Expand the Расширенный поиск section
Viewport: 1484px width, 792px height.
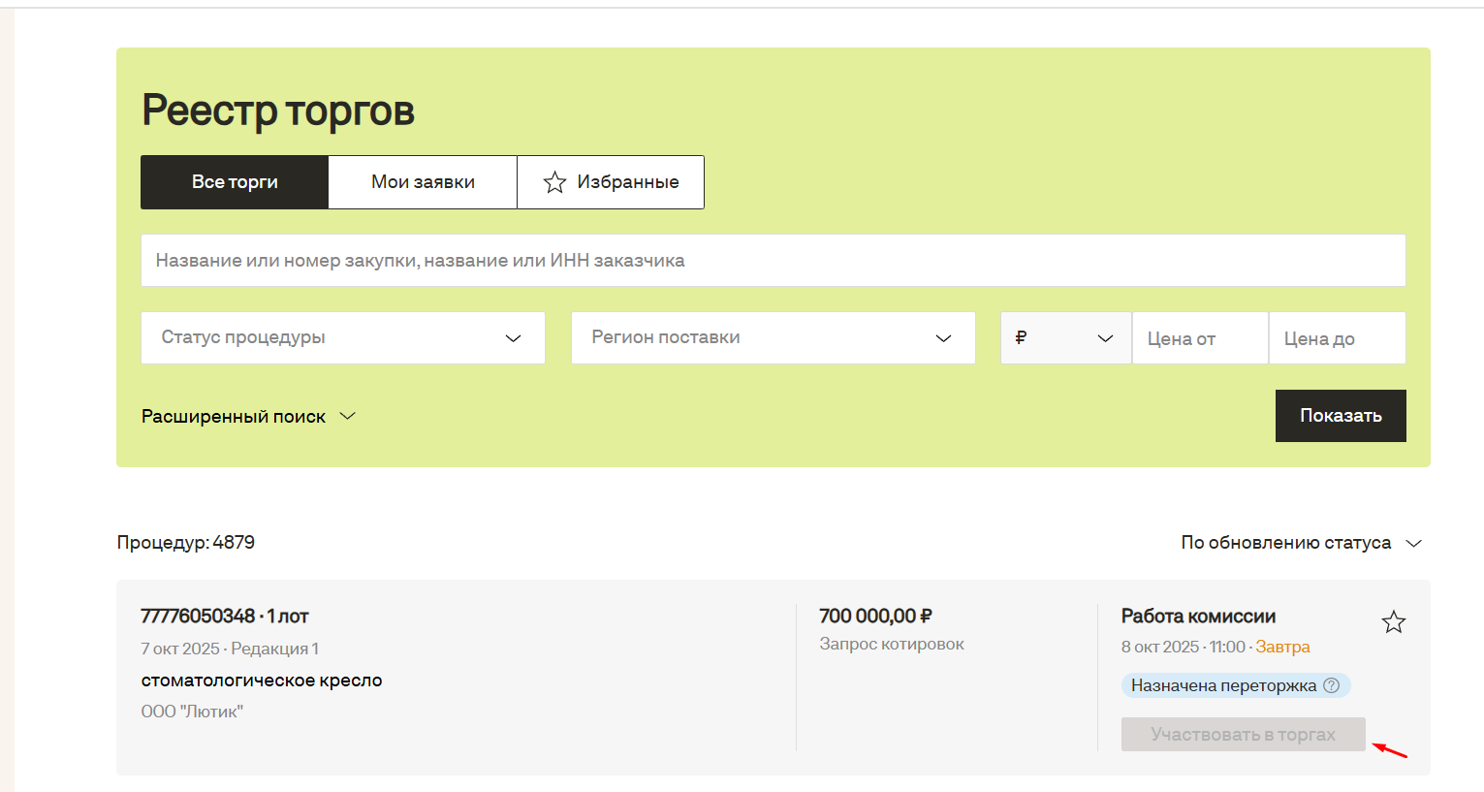(x=249, y=417)
